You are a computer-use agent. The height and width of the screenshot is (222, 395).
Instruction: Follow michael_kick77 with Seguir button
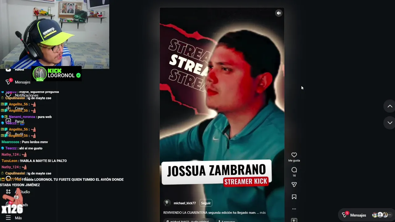point(206,203)
